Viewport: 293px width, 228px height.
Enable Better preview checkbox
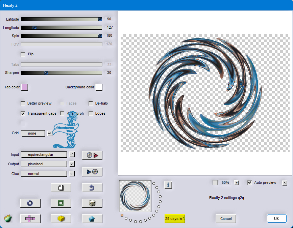click(23, 104)
